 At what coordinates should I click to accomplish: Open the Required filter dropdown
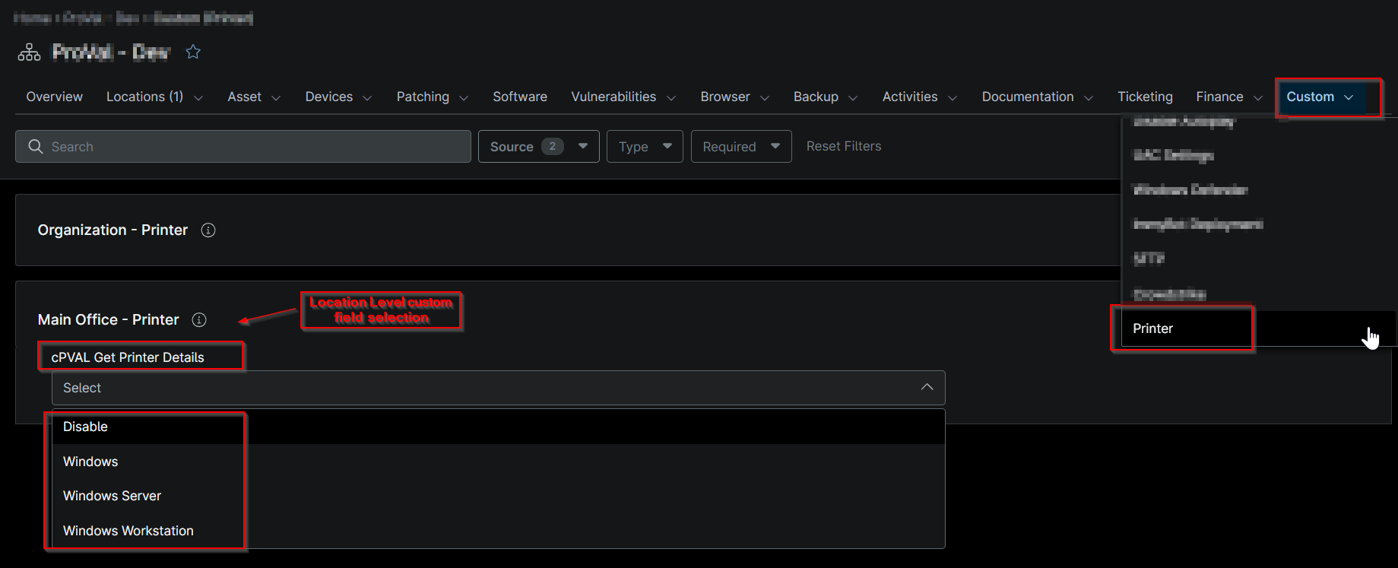point(741,146)
